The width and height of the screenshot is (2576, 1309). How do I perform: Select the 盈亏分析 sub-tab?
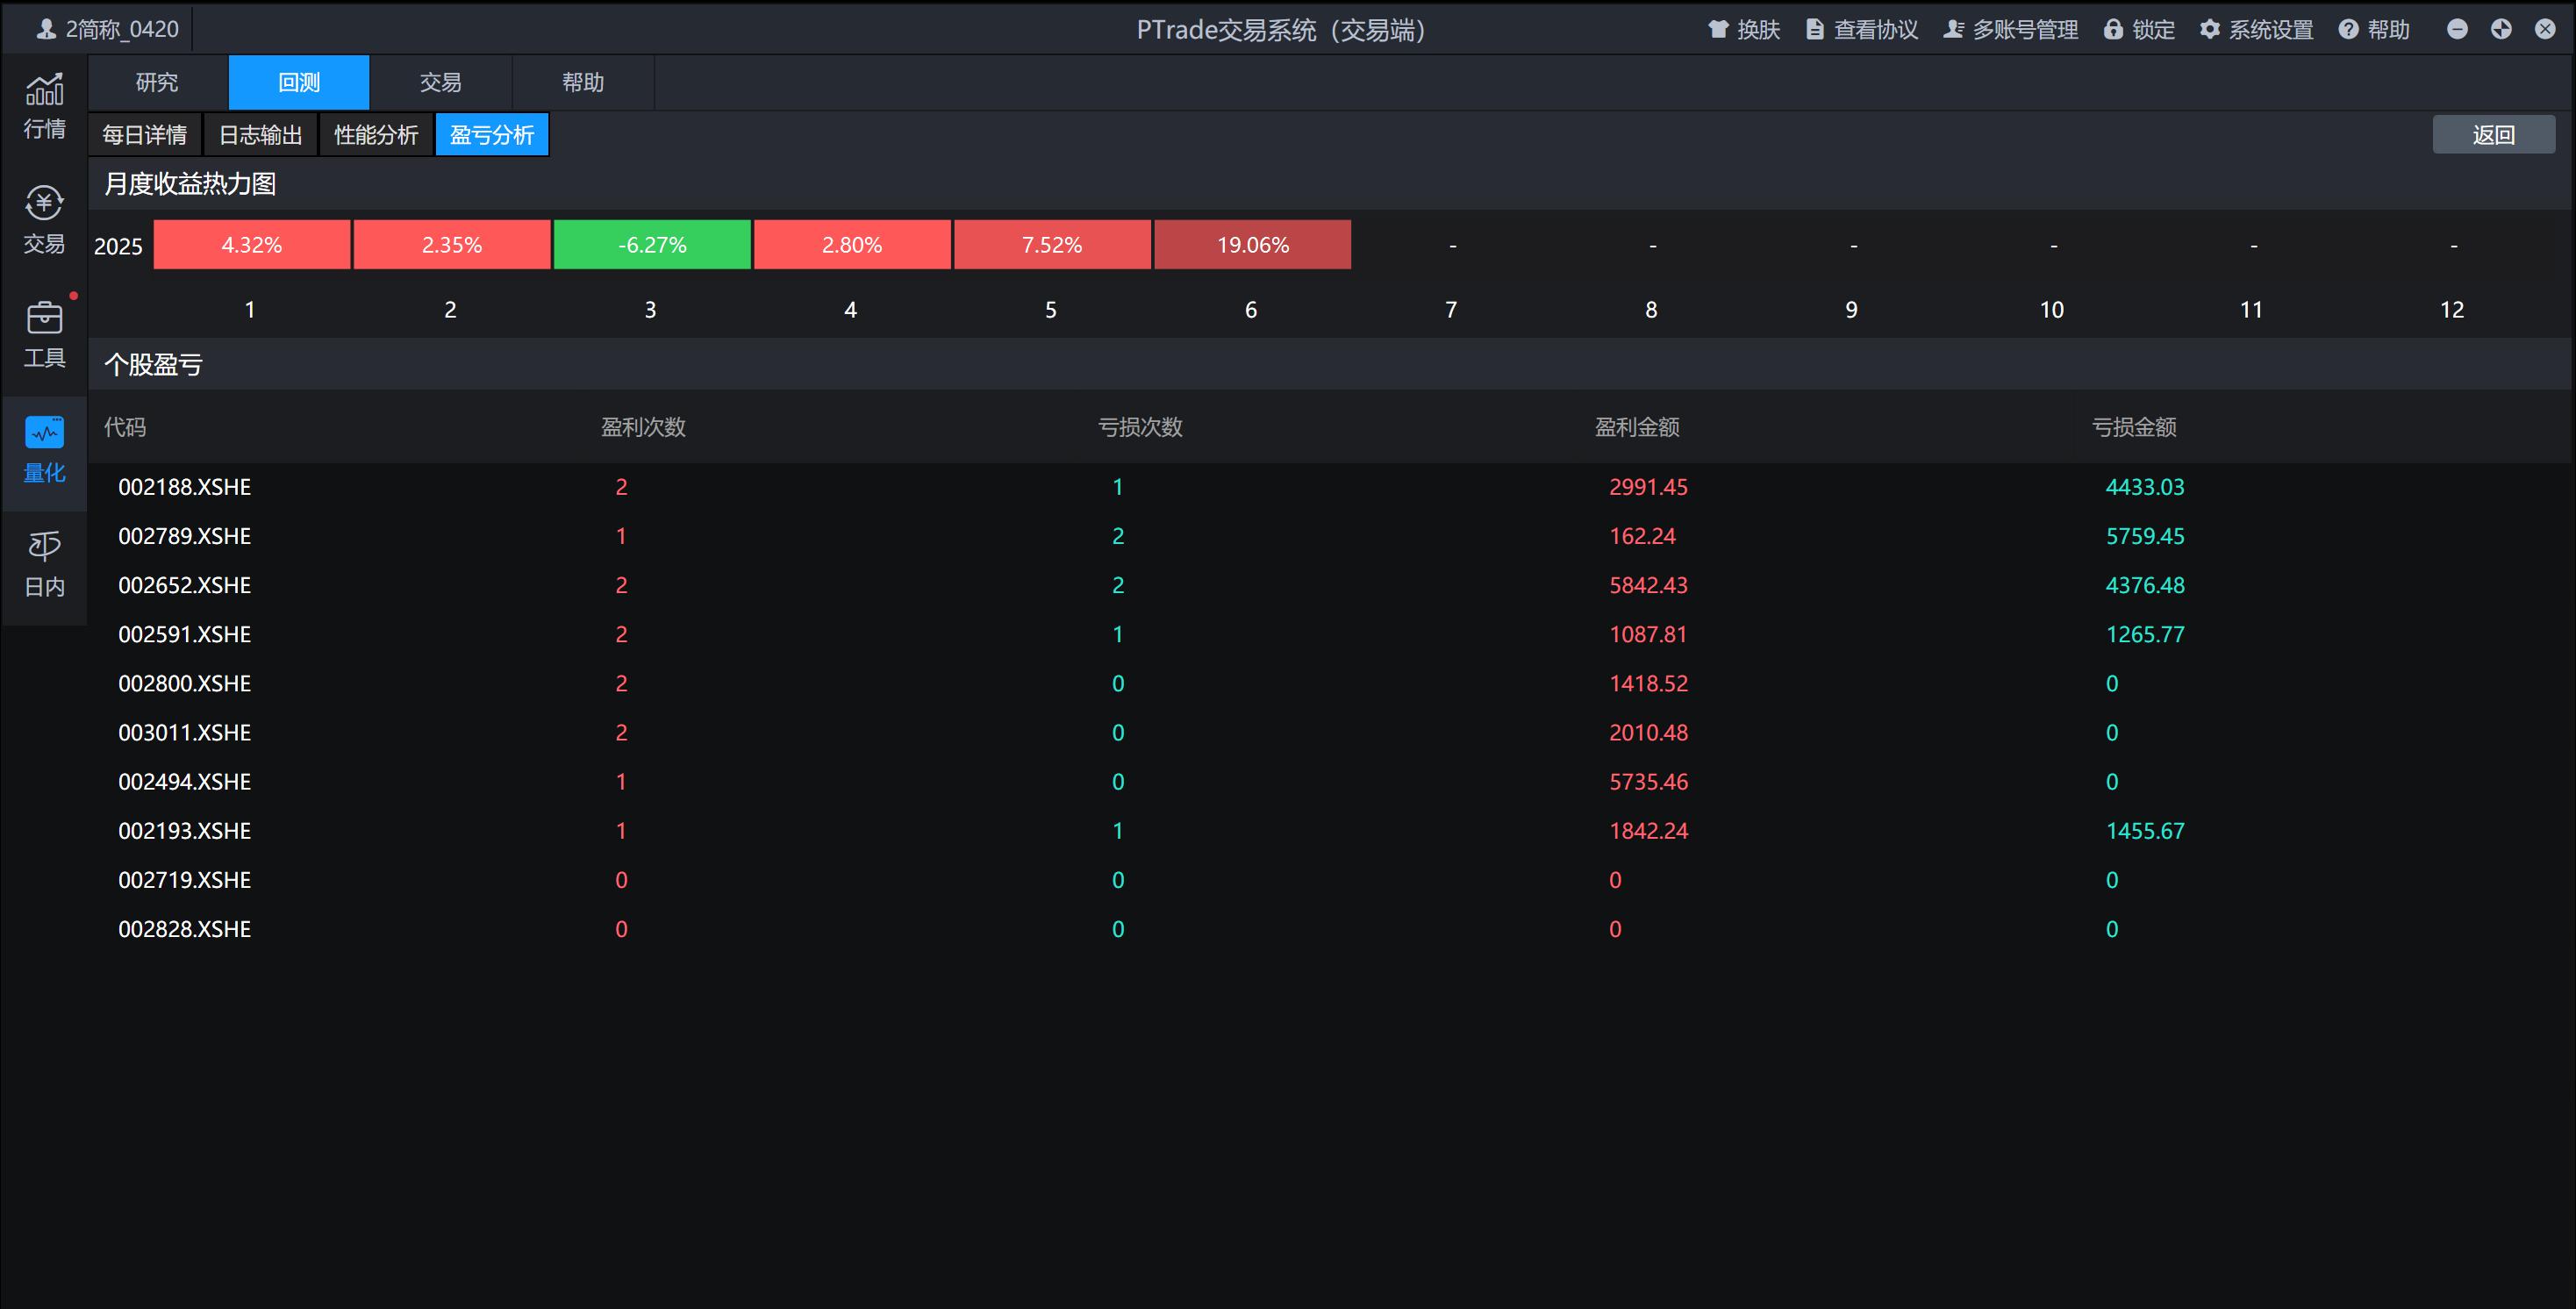(492, 135)
